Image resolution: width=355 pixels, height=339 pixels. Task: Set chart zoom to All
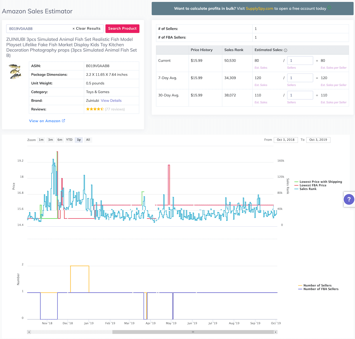point(88,140)
